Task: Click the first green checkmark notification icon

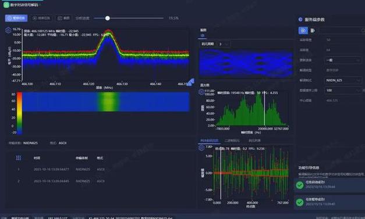Action: coord(300,185)
